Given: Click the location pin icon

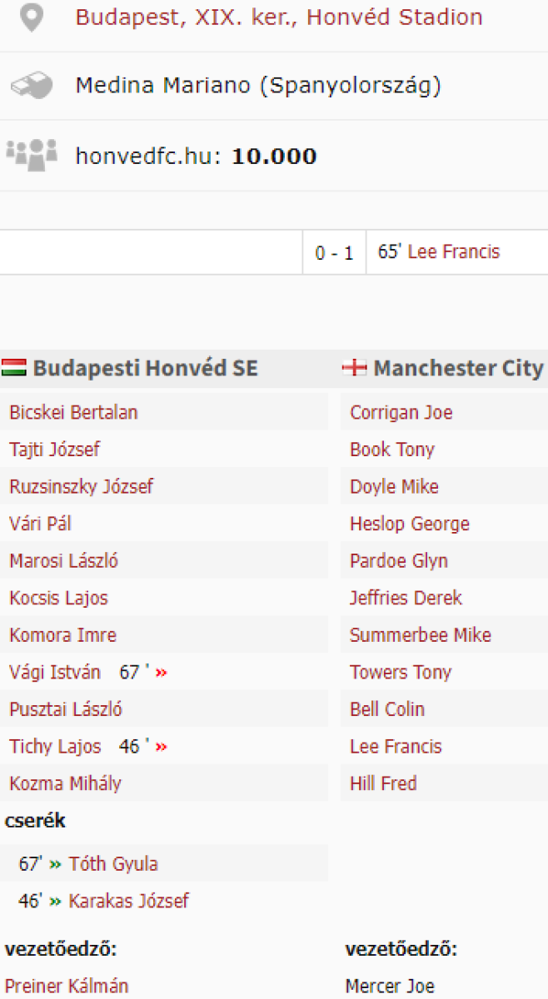Looking at the screenshot, I should 32,17.
